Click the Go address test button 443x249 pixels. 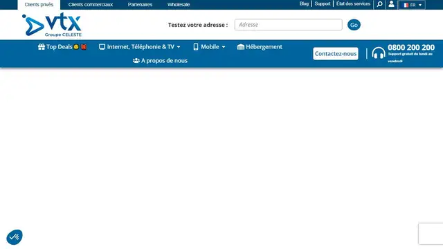pyautogui.click(x=354, y=25)
